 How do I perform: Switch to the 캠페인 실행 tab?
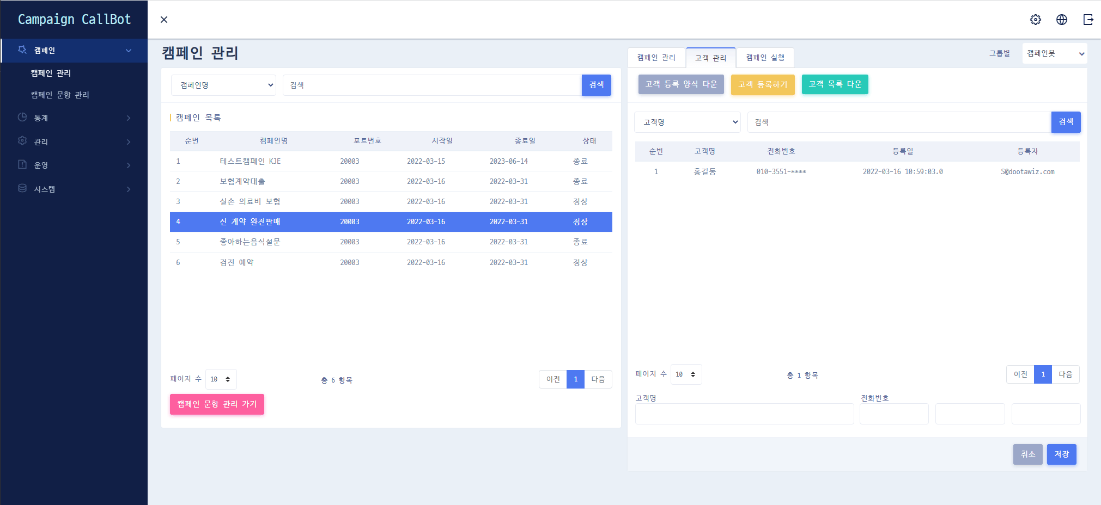(765, 58)
